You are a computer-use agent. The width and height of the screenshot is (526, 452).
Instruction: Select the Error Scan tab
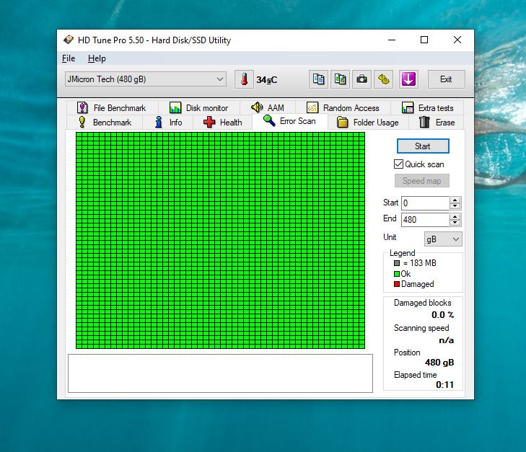tap(290, 121)
